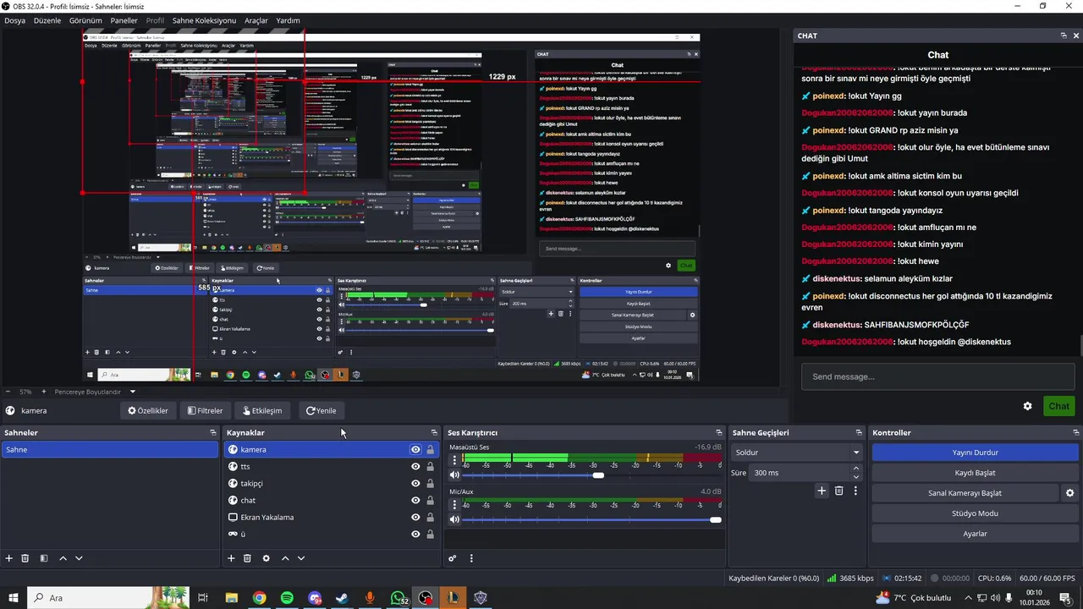Undock the Kaynaklar panel
The image size is (1083, 609).
(x=434, y=432)
